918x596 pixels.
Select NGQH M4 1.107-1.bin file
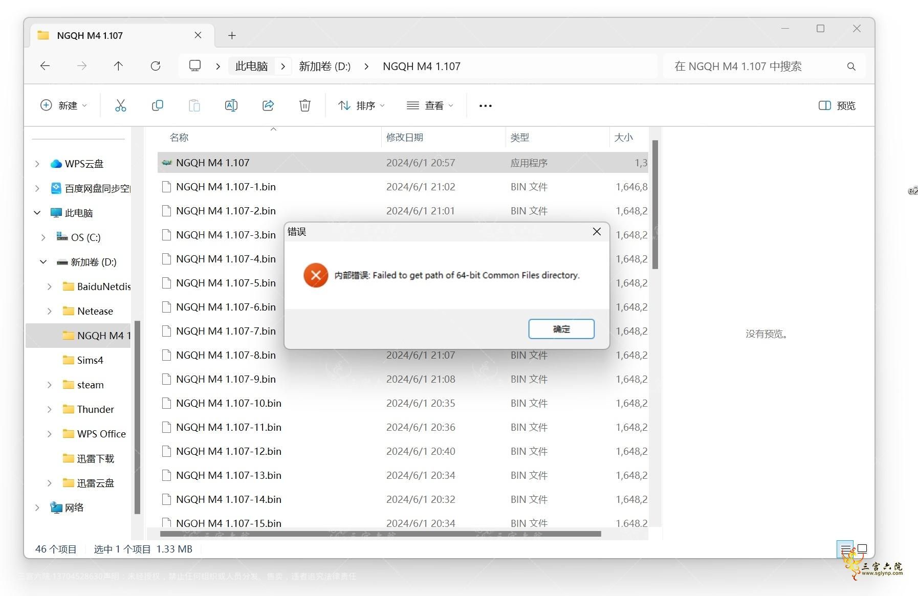[x=402, y=187]
